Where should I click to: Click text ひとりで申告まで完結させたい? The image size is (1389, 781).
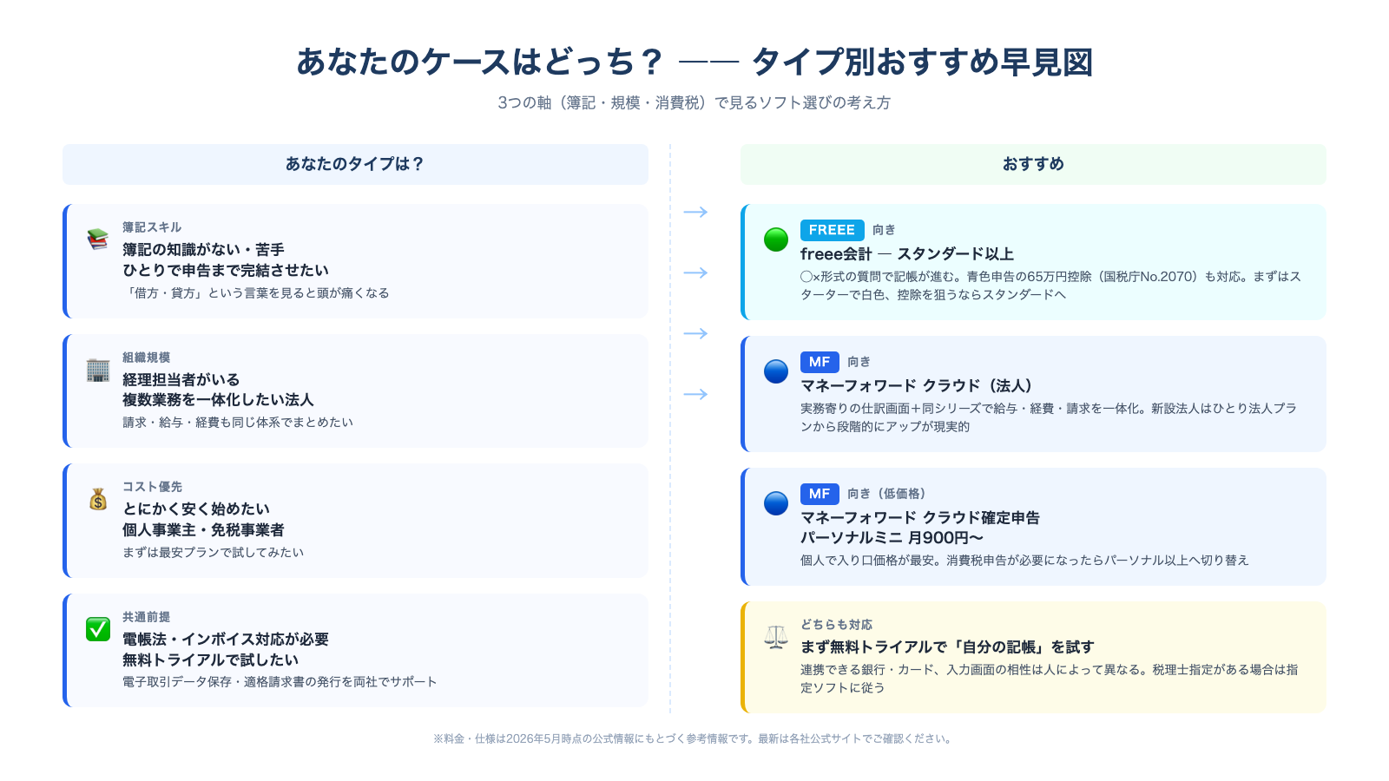click(226, 271)
